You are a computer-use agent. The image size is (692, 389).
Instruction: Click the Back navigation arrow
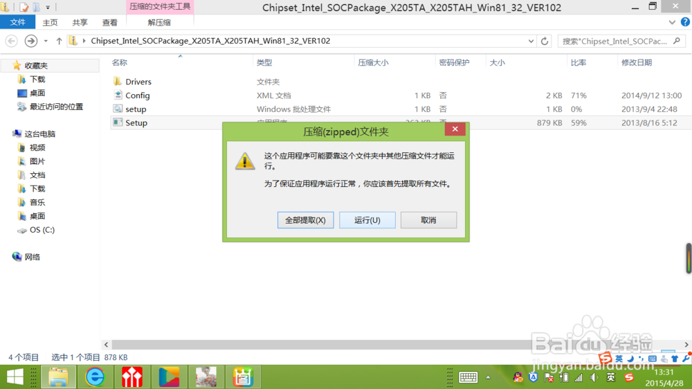click(12, 41)
